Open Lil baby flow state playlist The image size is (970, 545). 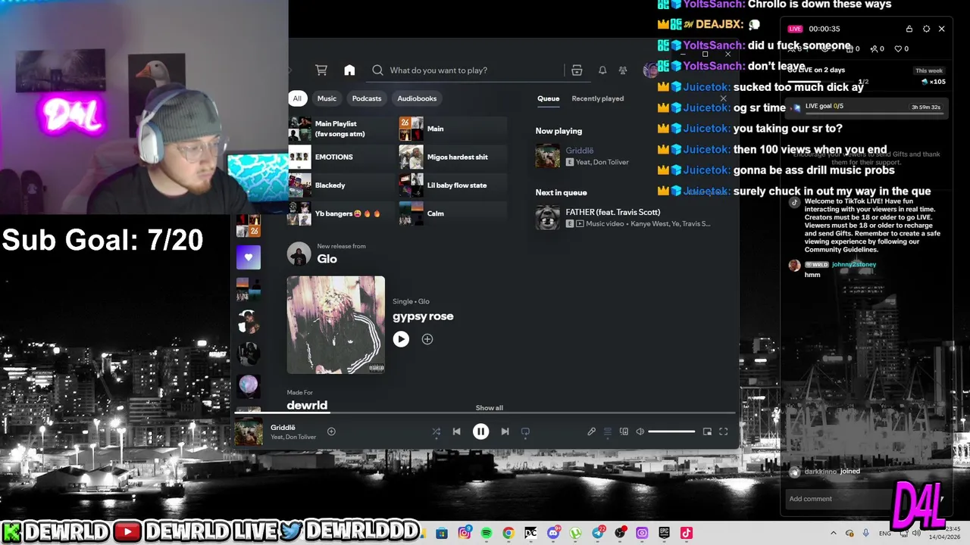pyautogui.click(x=453, y=185)
